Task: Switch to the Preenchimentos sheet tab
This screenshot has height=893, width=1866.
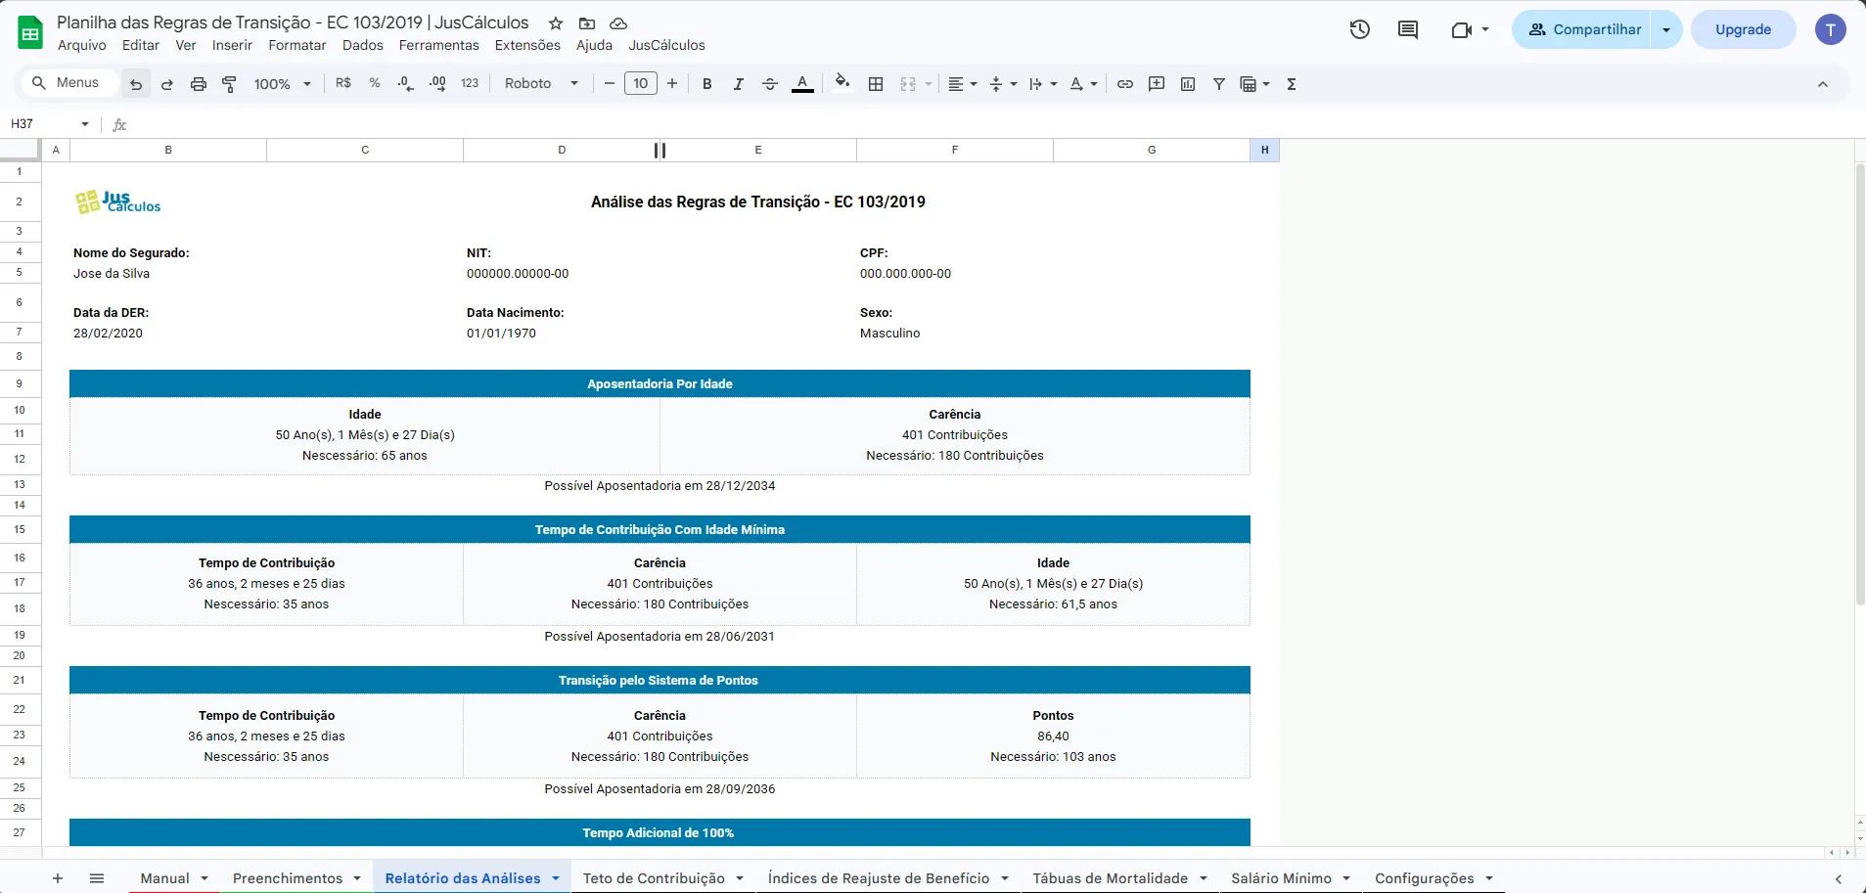Action: tap(288, 878)
